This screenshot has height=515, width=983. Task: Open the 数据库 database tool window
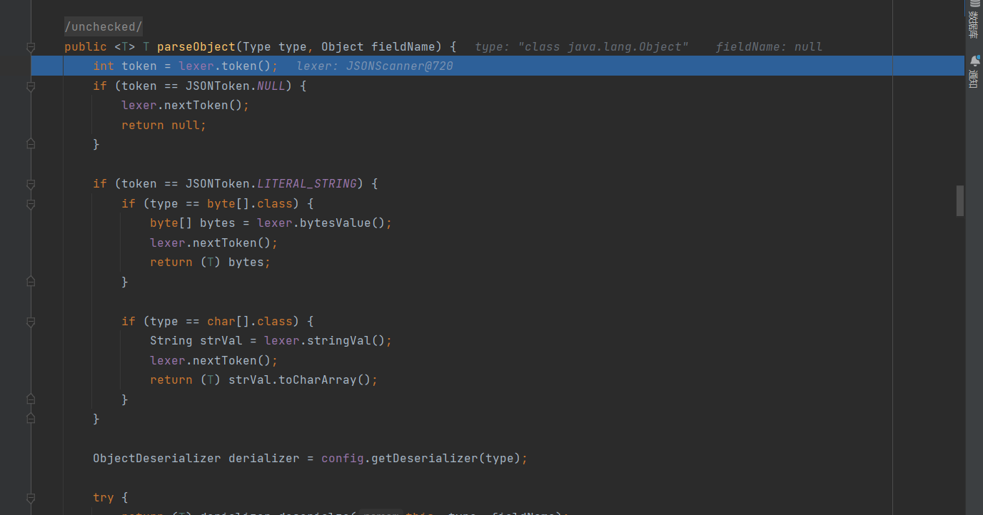tap(974, 19)
